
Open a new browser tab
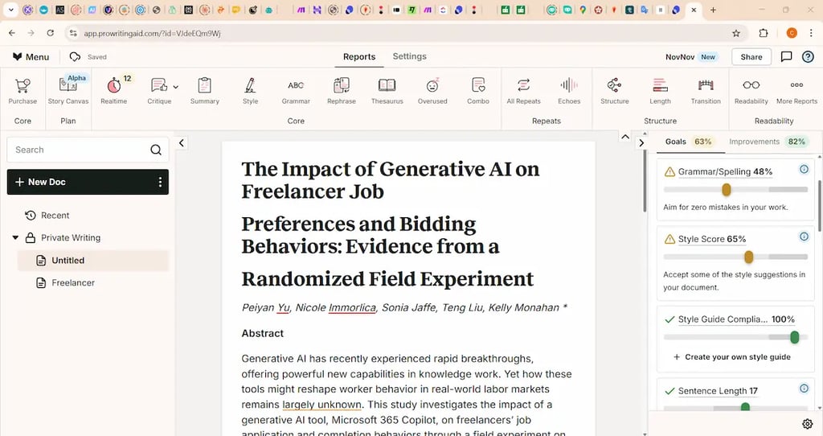pos(713,10)
